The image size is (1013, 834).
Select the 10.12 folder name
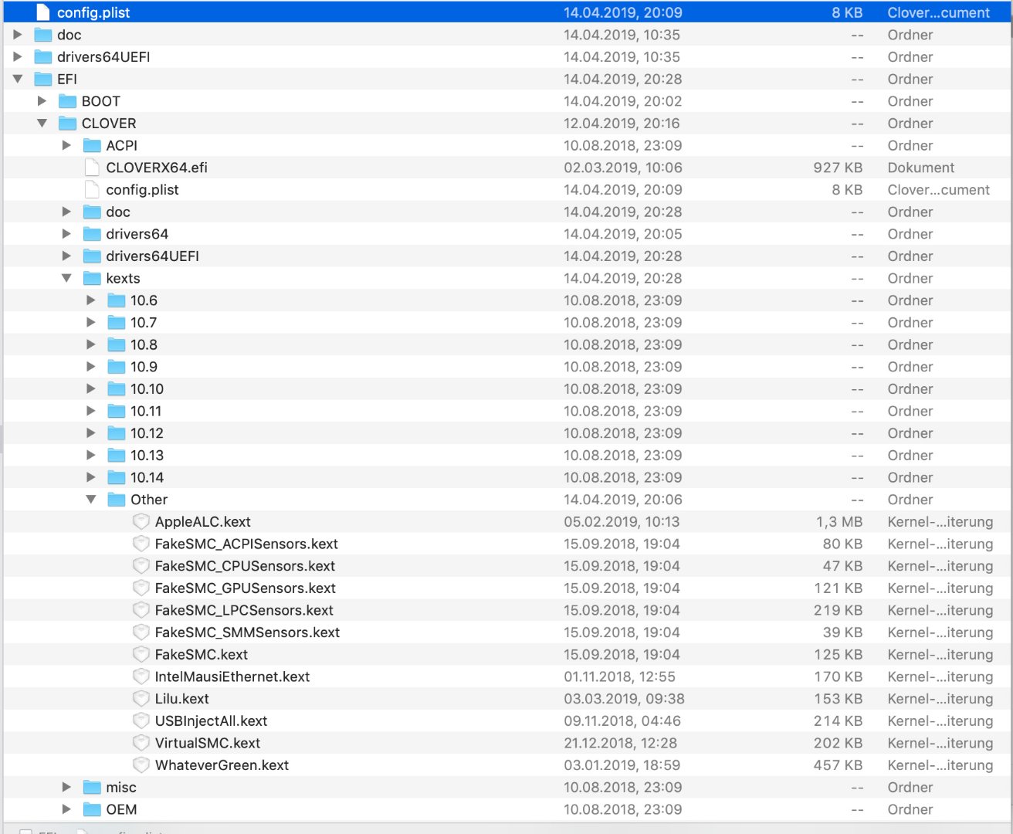147,433
